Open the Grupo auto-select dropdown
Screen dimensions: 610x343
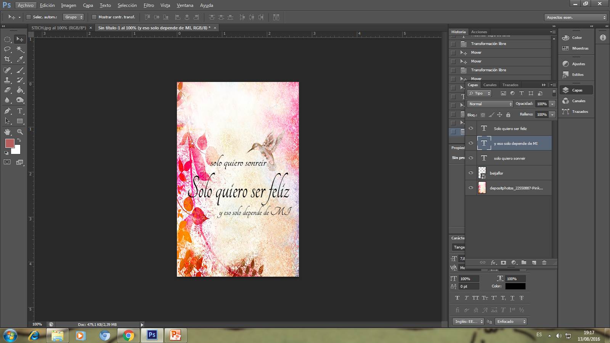coord(73,17)
